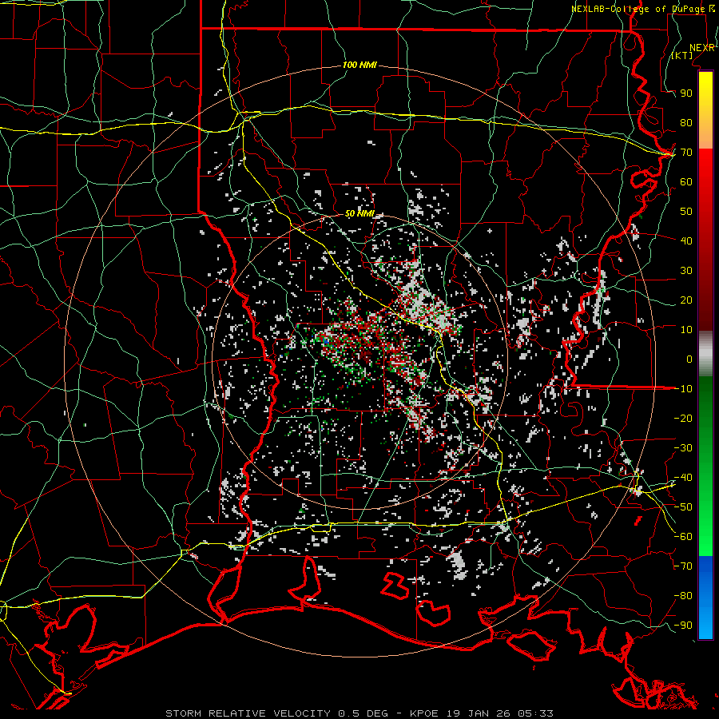Click the gray zero-velocity segment of the color bar
The image size is (719, 719).
click(705, 354)
